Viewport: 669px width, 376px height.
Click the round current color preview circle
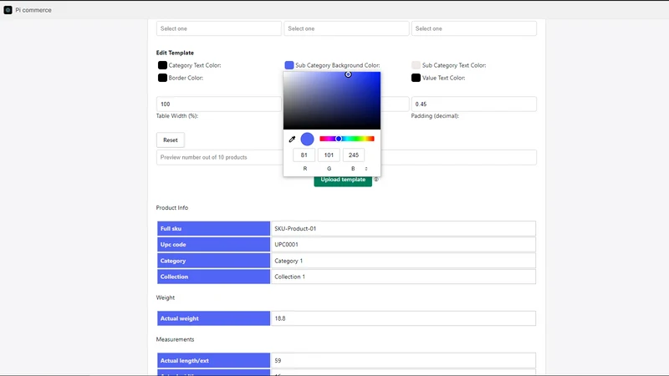pos(307,139)
